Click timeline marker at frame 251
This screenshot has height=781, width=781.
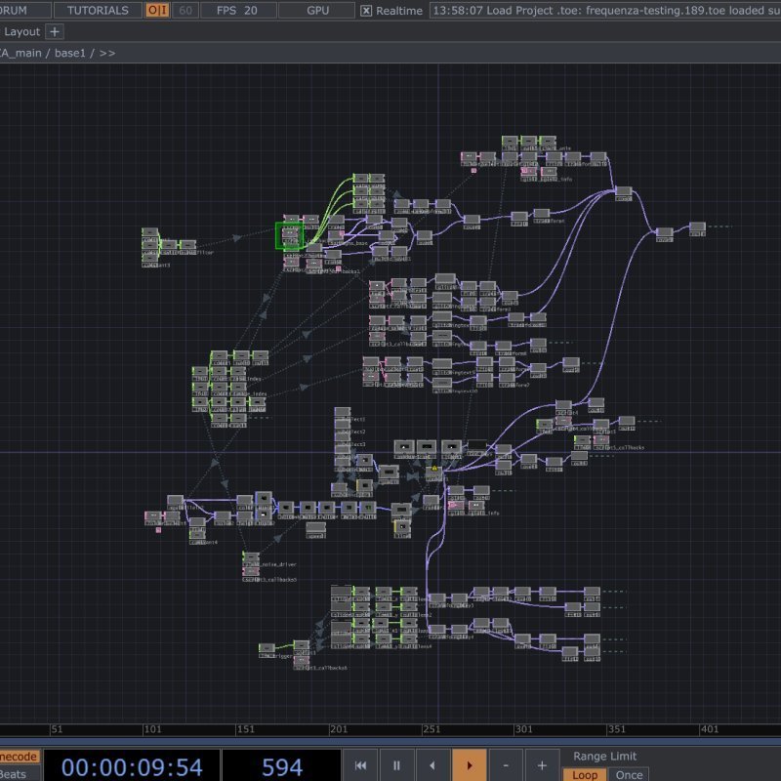[x=431, y=729]
